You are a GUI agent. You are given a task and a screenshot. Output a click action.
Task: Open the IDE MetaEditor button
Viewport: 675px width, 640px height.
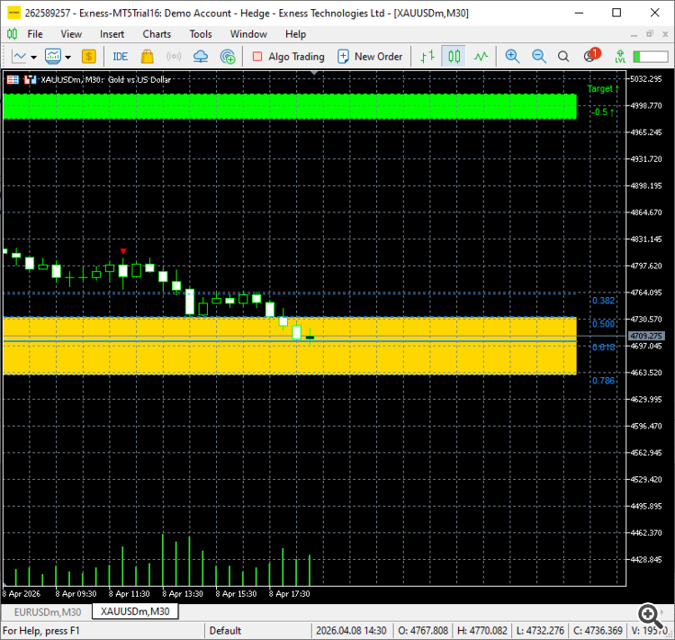coord(120,57)
